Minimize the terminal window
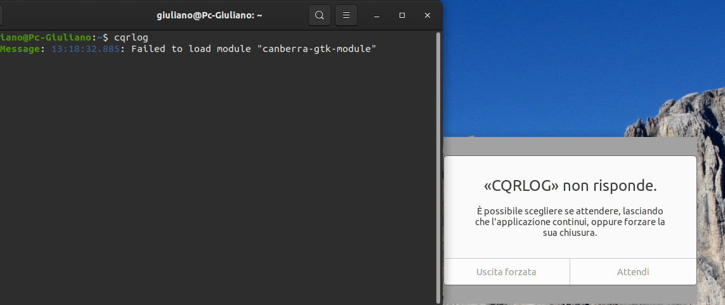Image resolution: width=725 pixels, height=305 pixels. [377, 16]
